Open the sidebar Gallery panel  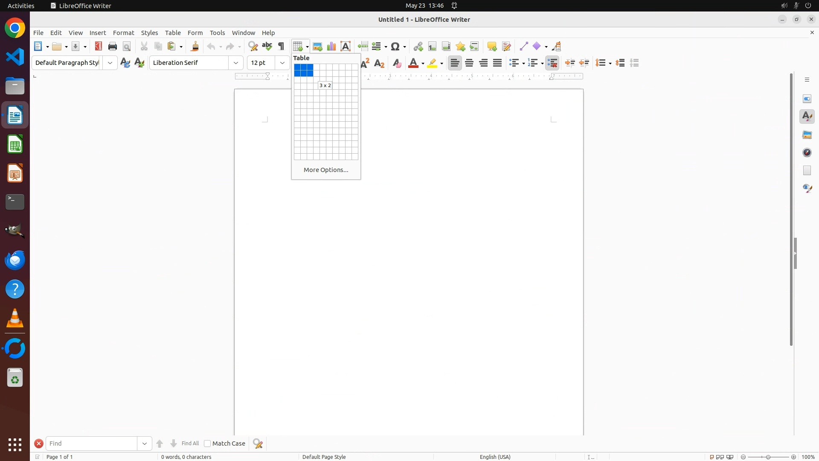pos(807,135)
